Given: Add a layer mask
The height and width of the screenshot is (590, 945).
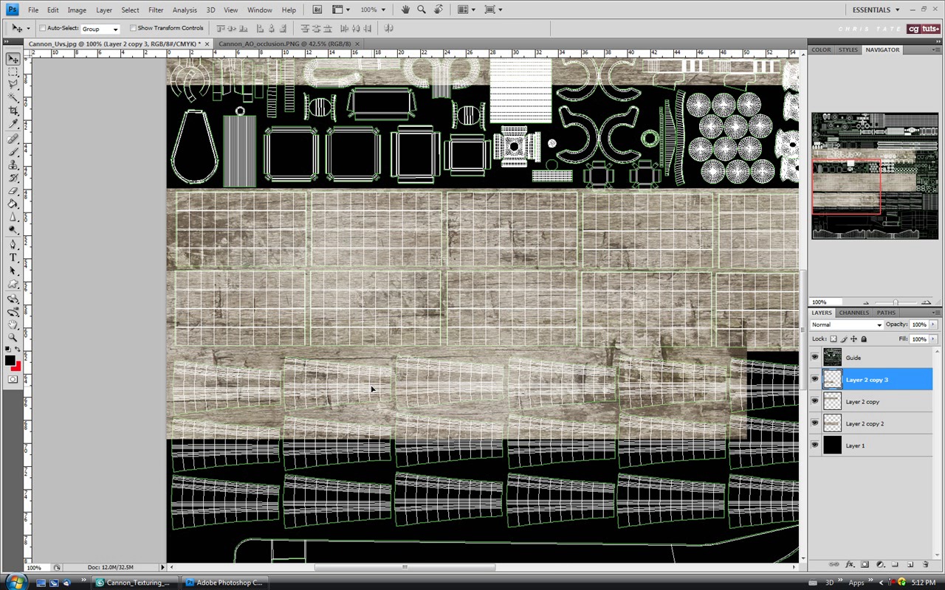Looking at the screenshot, I should 865,564.
